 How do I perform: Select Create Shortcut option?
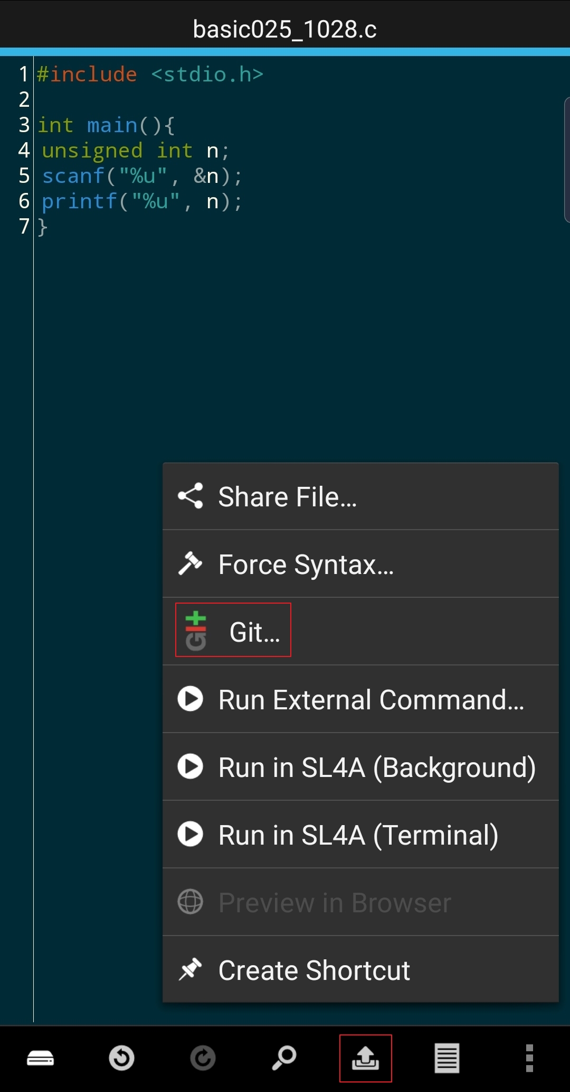[x=360, y=970]
